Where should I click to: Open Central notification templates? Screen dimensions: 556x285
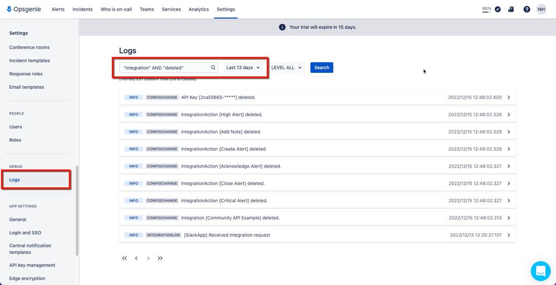click(x=30, y=249)
